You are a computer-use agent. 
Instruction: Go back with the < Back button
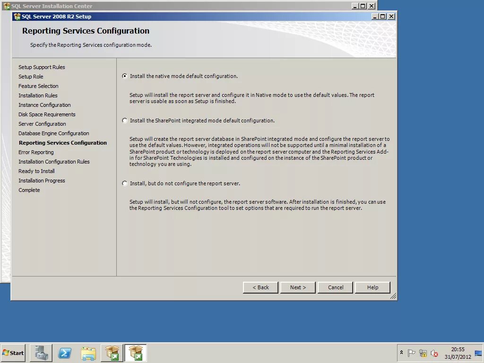(260, 287)
